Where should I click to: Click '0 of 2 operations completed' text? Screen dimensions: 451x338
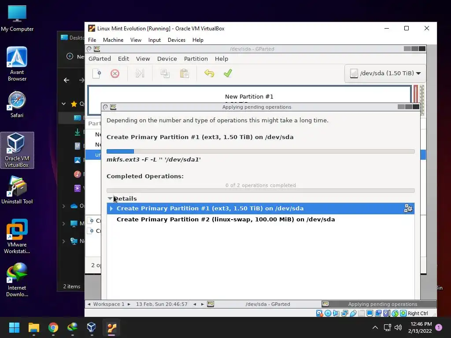tap(260, 185)
